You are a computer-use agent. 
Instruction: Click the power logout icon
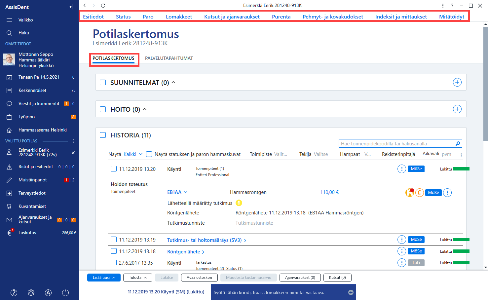coord(65,292)
